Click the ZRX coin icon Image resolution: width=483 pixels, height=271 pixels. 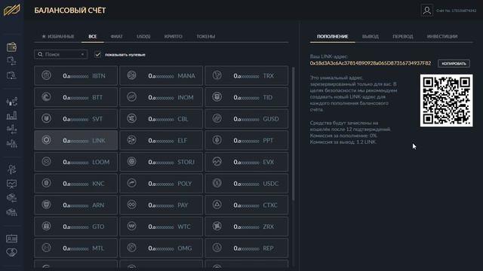click(x=217, y=226)
